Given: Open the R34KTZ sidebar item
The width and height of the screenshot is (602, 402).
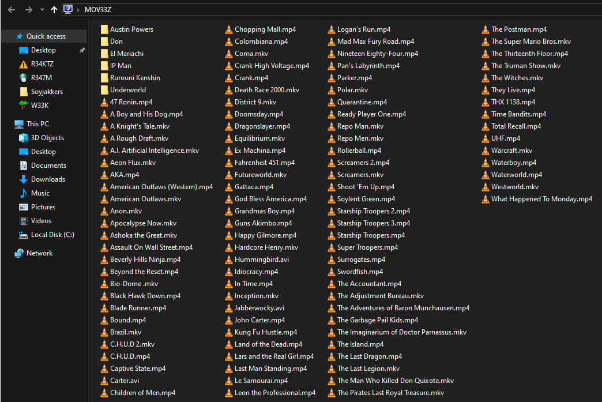Looking at the screenshot, I should [42, 64].
